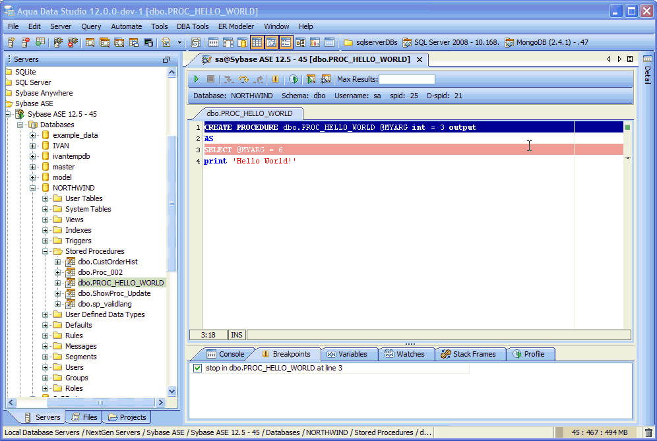Toggle the INS insert mode indicator
This screenshot has height=441, width=657.
237,335
